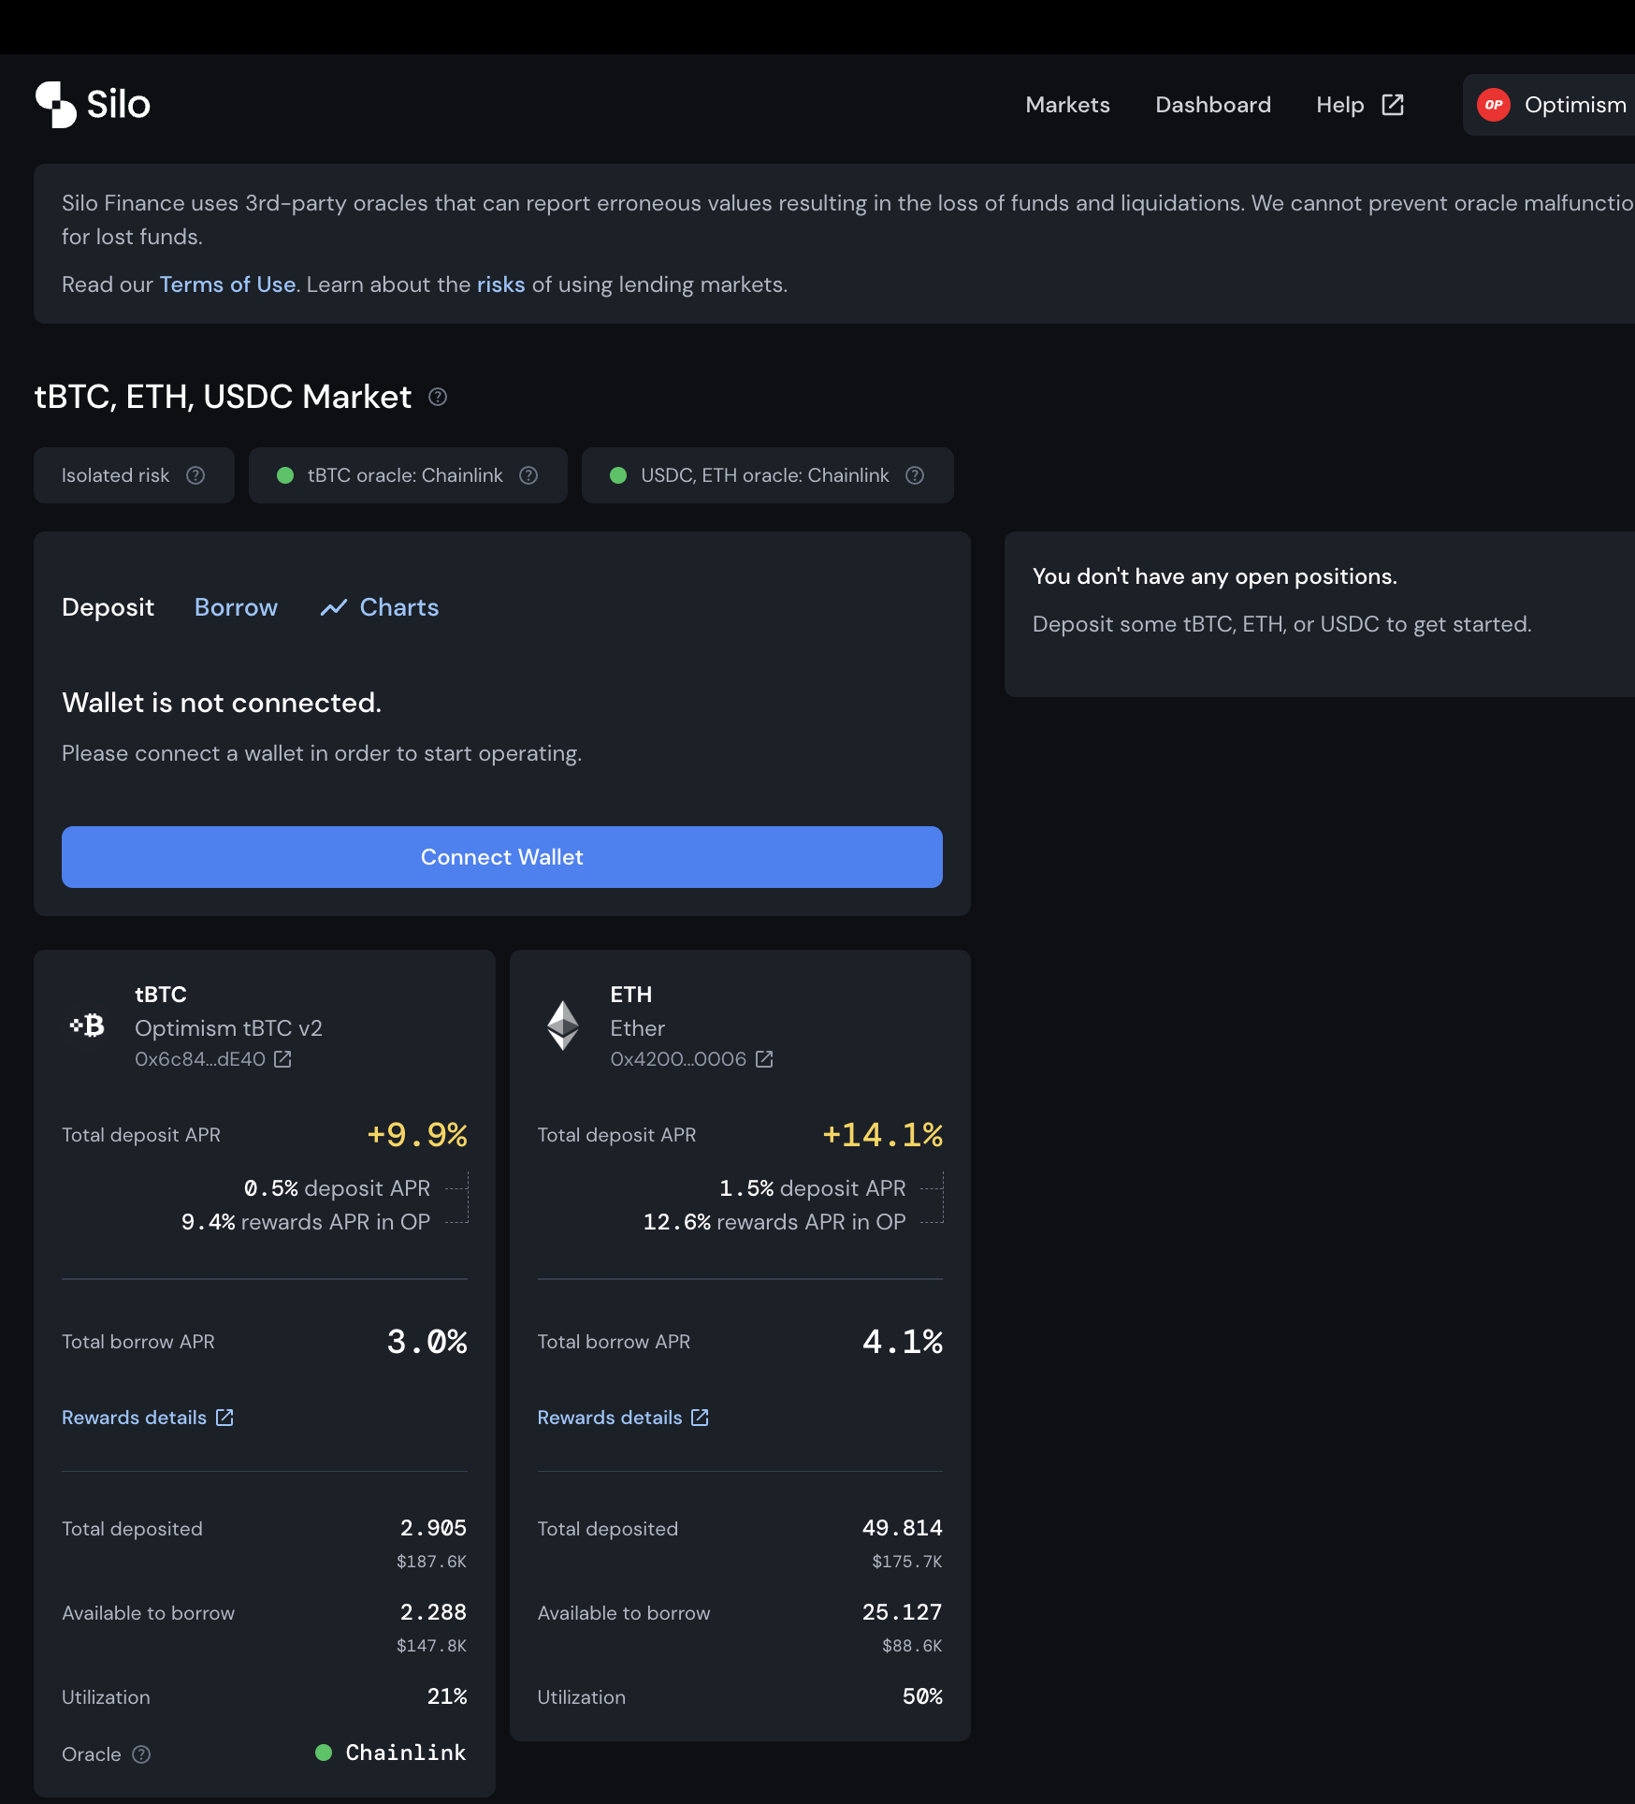Click the Connect Wallet button
This screenshot has width=1635, height=1804.
[502, 857]
